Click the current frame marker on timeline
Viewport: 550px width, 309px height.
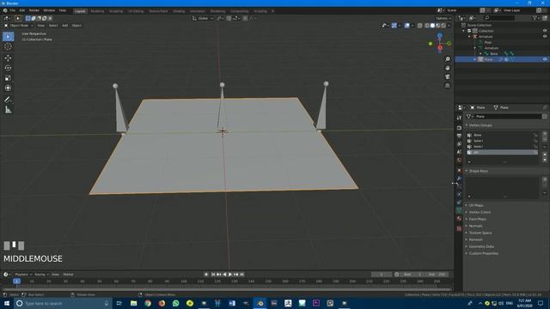(x=16, y=282)
